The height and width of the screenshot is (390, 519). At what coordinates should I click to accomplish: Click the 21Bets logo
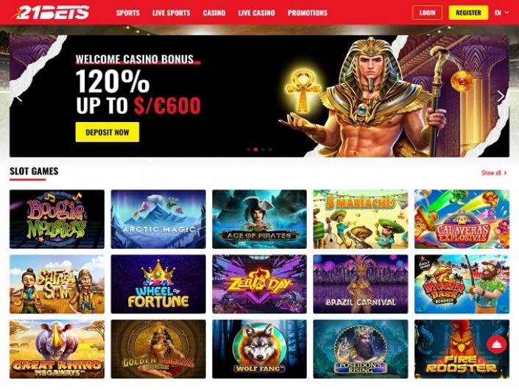51,13
